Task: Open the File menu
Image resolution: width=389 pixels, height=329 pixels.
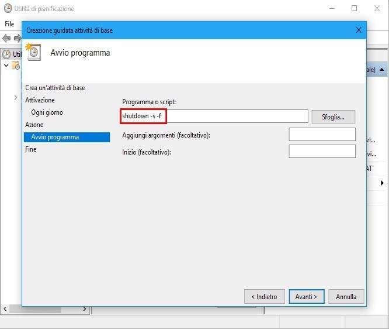Action: click(9, 24)
